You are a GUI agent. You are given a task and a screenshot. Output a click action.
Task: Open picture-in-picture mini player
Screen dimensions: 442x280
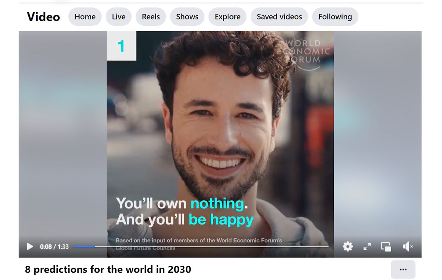click(x=386, y=247)
